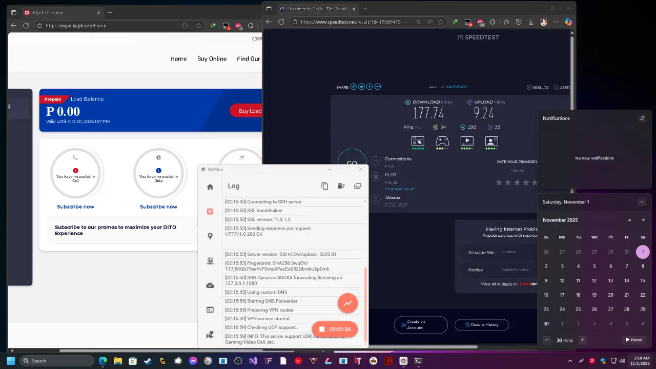The width and height of the screenshot is (656, 369).
Task: Open Copilot in the Speedtest browser toolbar
Action: point(568,22)
